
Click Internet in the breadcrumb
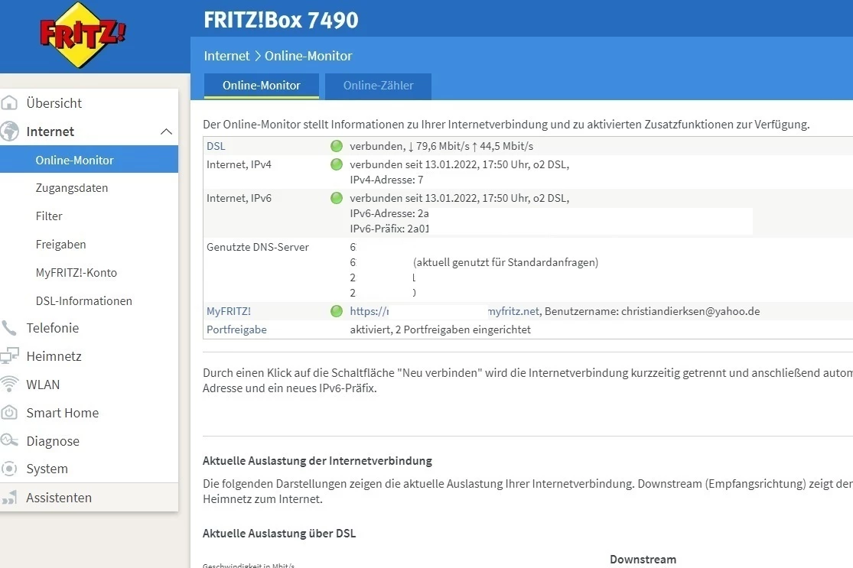(x=227, y=56)
